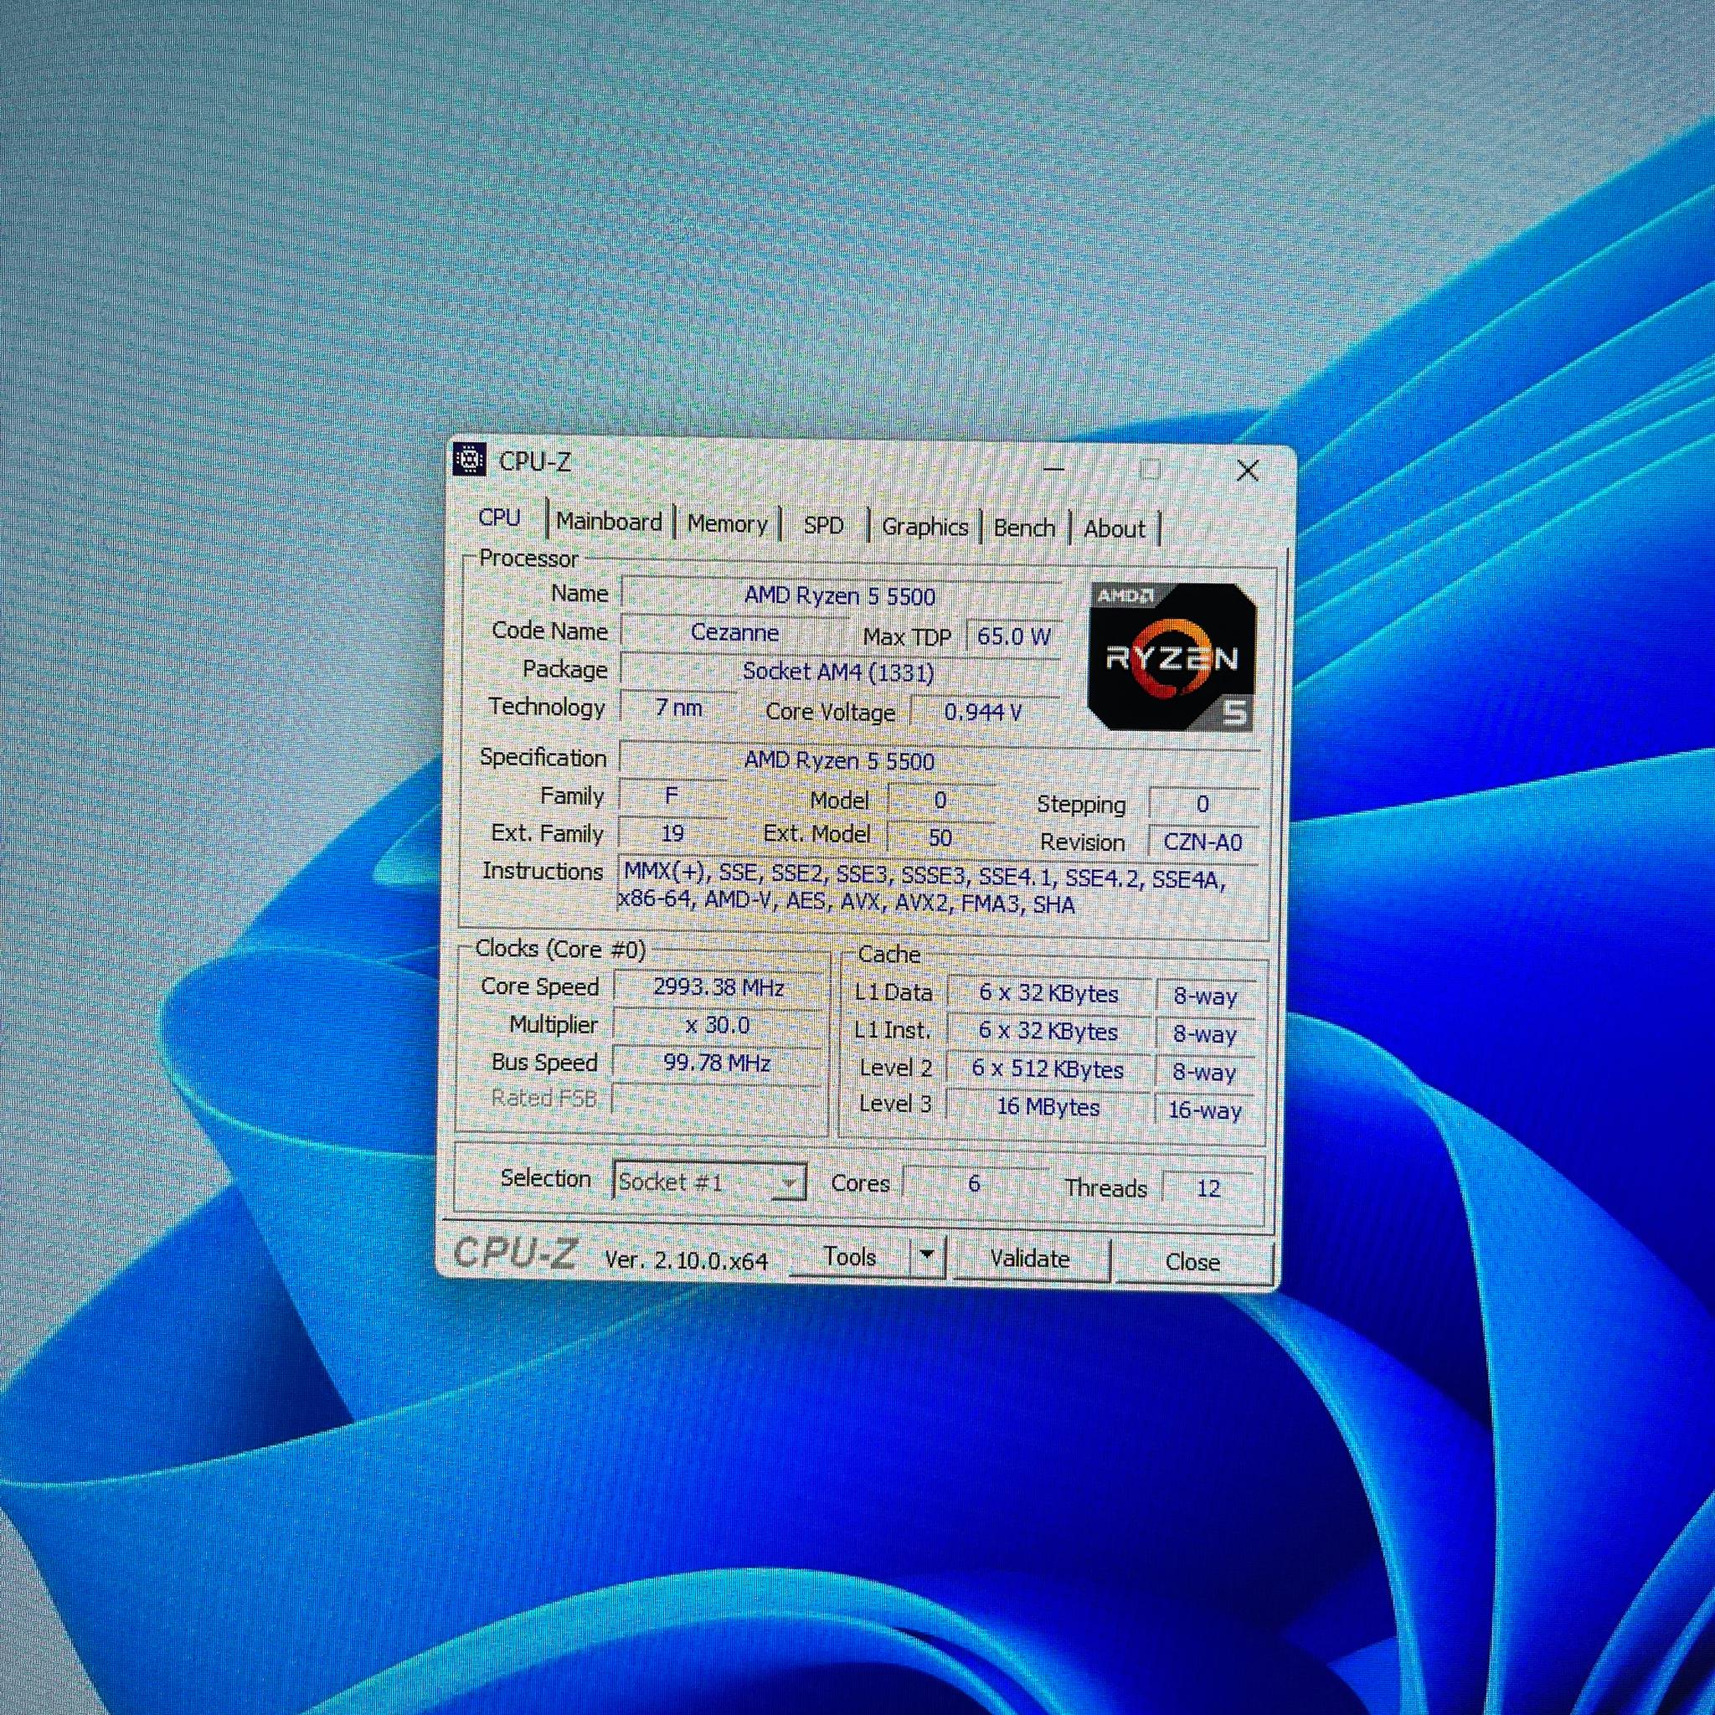1715x1715 pixels.
Task: Click the Family value F
Action: click(672, 796)
